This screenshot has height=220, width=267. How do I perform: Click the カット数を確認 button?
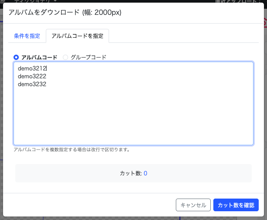pos(236,205)
